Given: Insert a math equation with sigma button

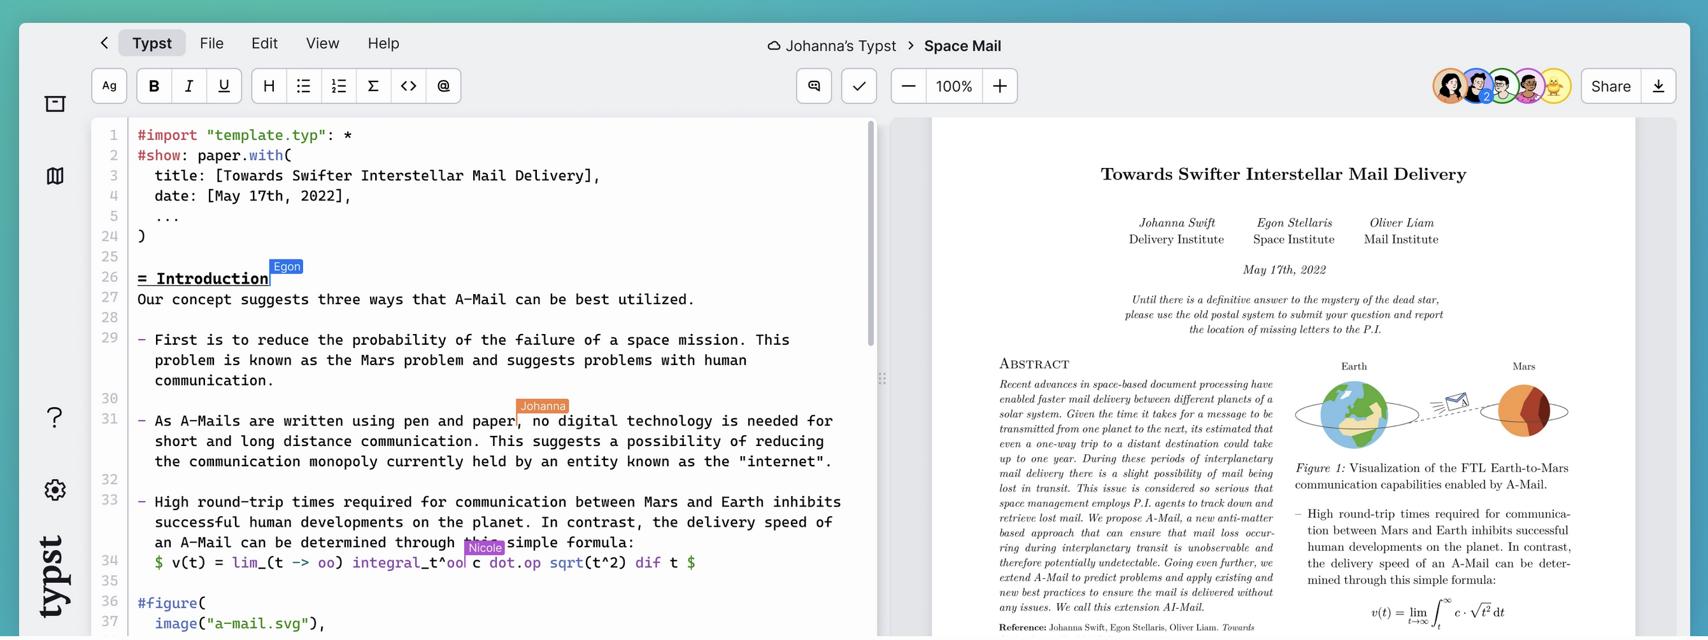Looking at the screenshot, I should tap(373, 86).
